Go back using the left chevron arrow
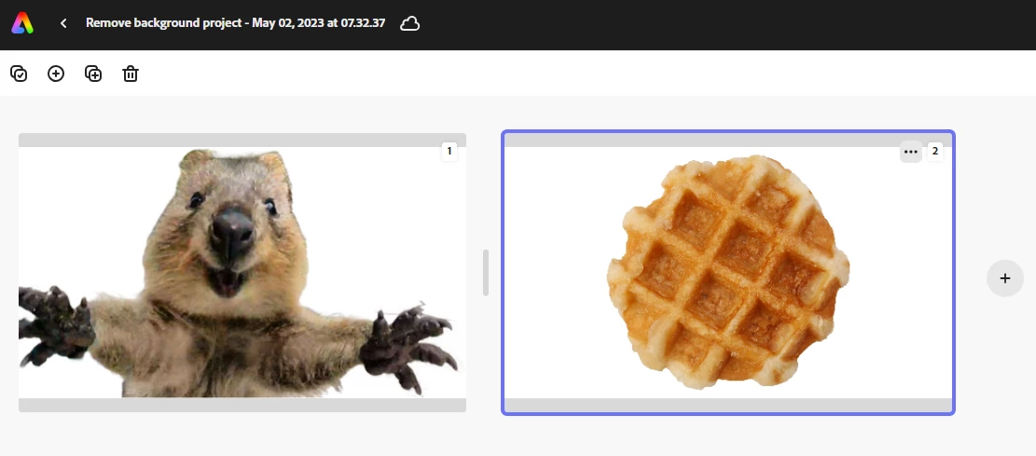This screenshot has width=1036, height=456. pos(63,23)
